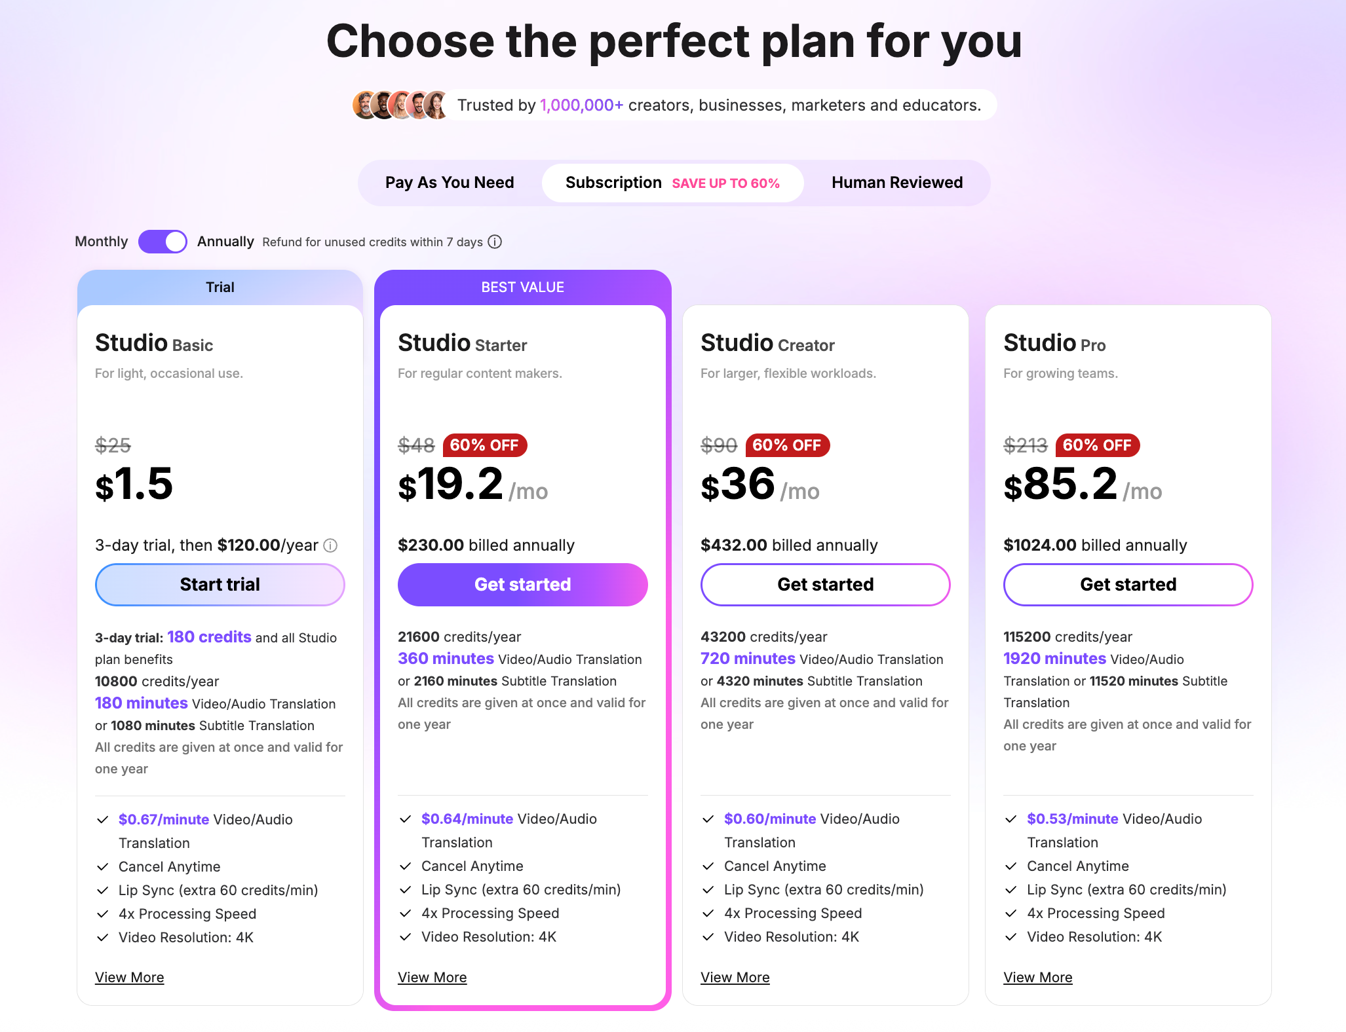This screenshot has width=1346, height=1032.
Task: Expand View More under Studio Pro
Action: pyautogui.click(x=1038, y=978)
